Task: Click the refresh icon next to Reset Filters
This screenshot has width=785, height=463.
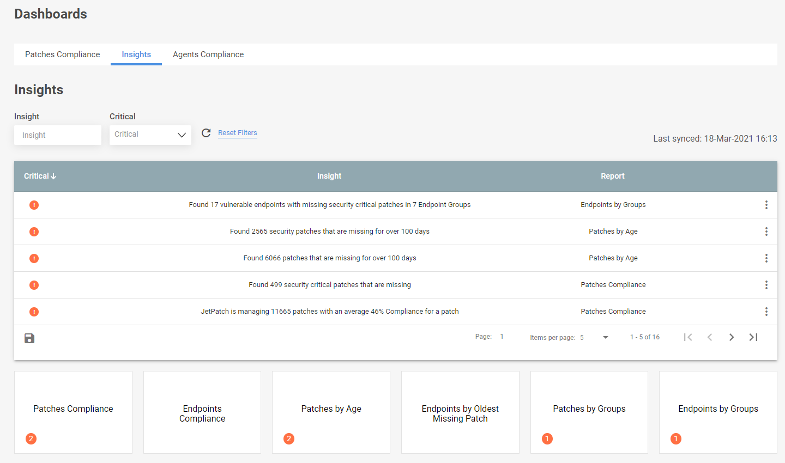Action: point(206,133)
